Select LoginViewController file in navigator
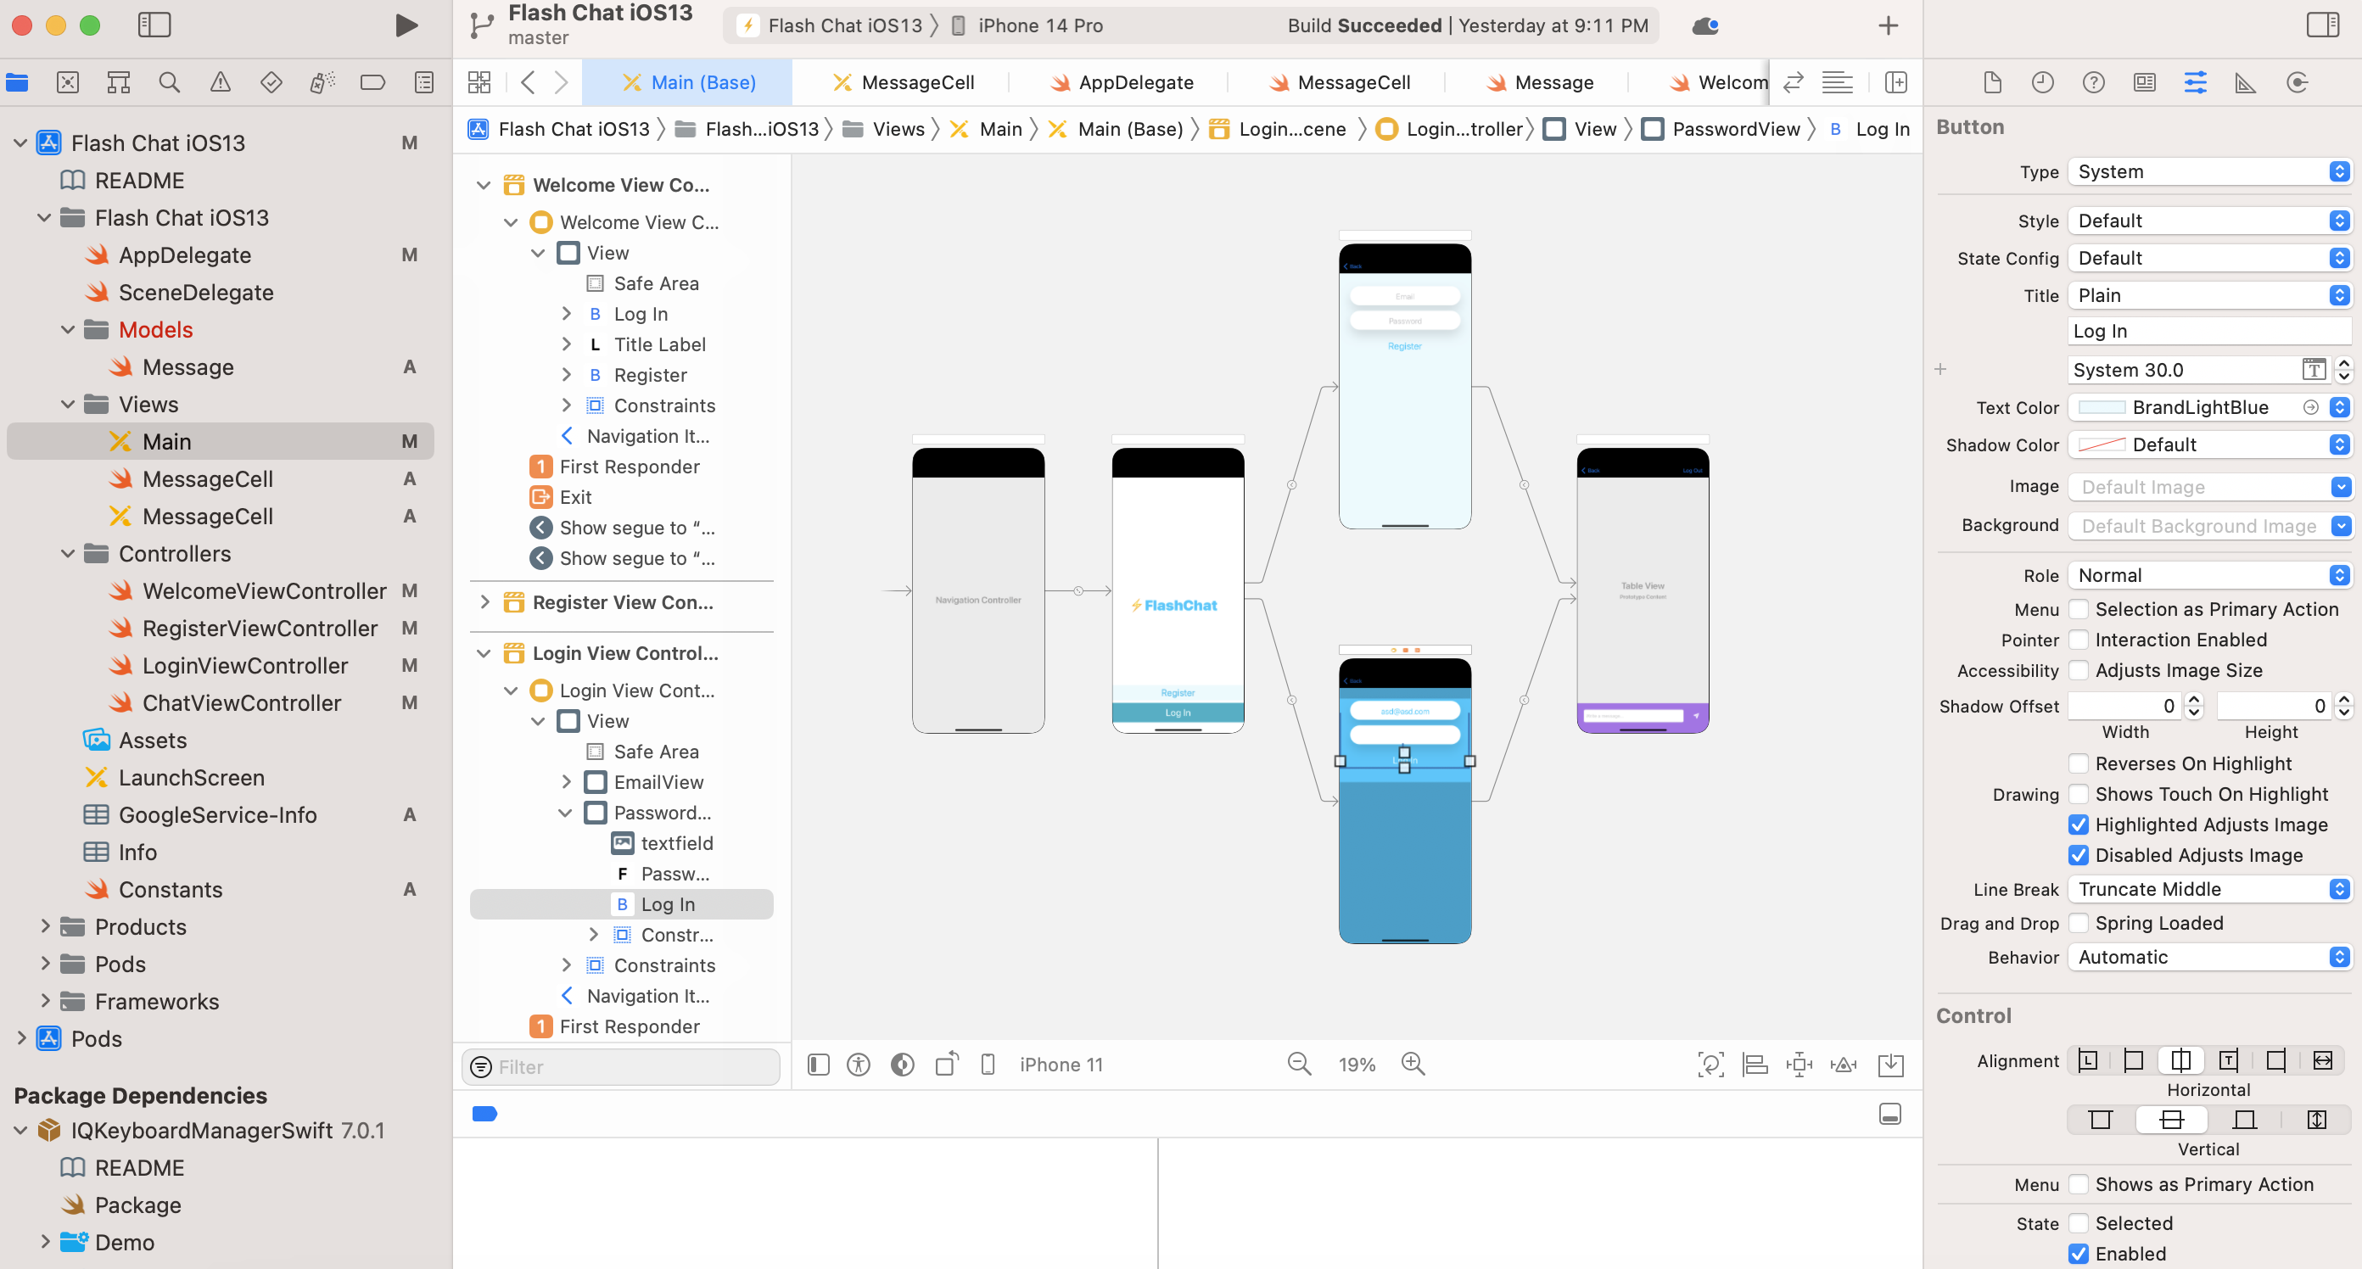Viewport: 2362px width, 1269px height. point(245,666)
